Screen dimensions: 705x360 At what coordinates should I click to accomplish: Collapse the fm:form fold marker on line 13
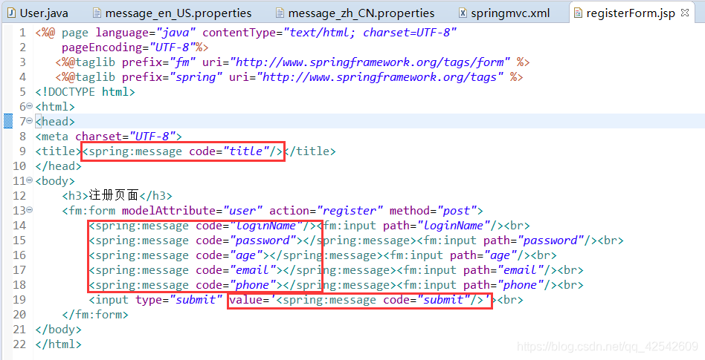click(x=30, y=210)
